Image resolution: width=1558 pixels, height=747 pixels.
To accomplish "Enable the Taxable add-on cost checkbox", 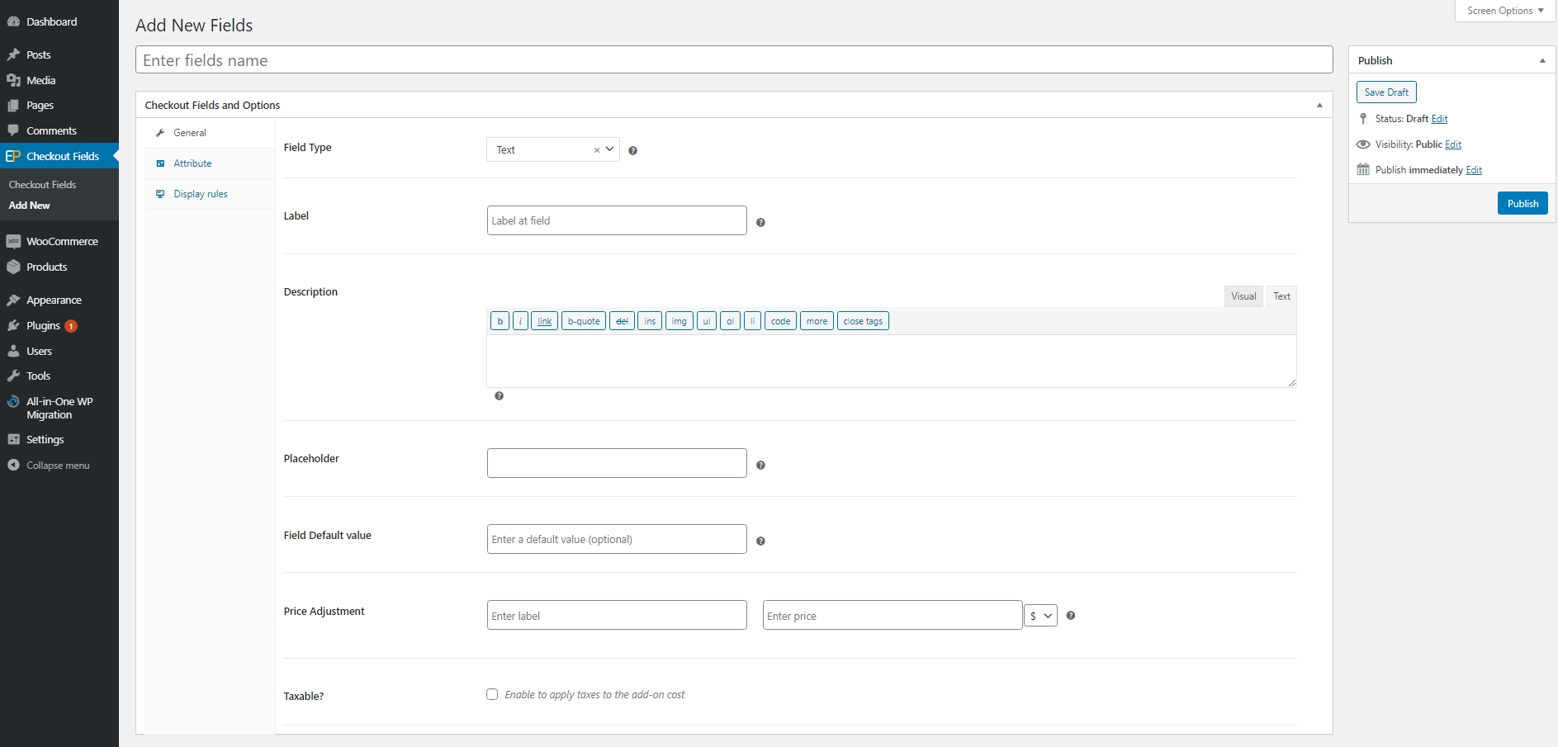I will click(492, 694).
